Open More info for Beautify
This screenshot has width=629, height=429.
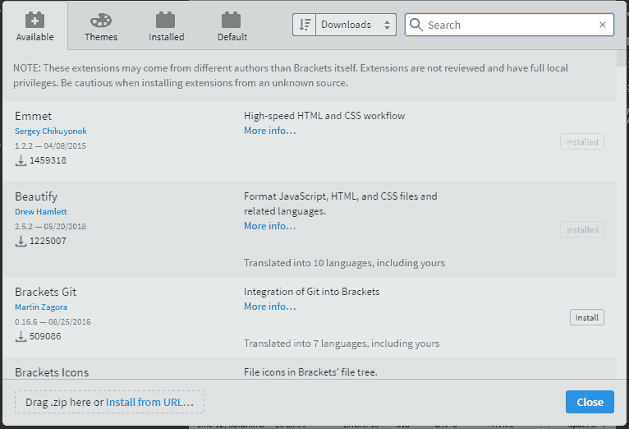269,226
